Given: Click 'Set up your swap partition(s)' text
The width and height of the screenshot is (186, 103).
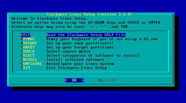Looking at the screenshot, I should click(80, 43).
